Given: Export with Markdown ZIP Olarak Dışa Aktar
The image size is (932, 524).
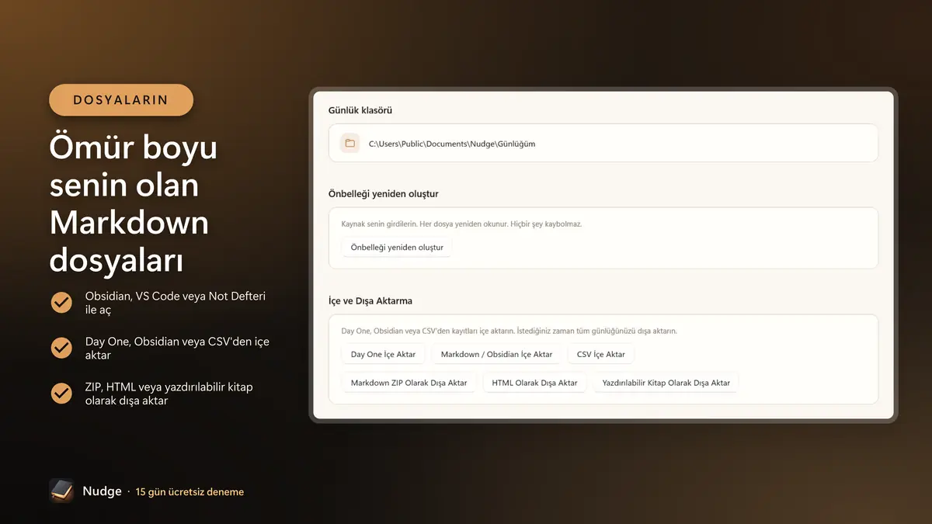Looking at the screenshot, I should pyautogui.click(x=409, y=383).
